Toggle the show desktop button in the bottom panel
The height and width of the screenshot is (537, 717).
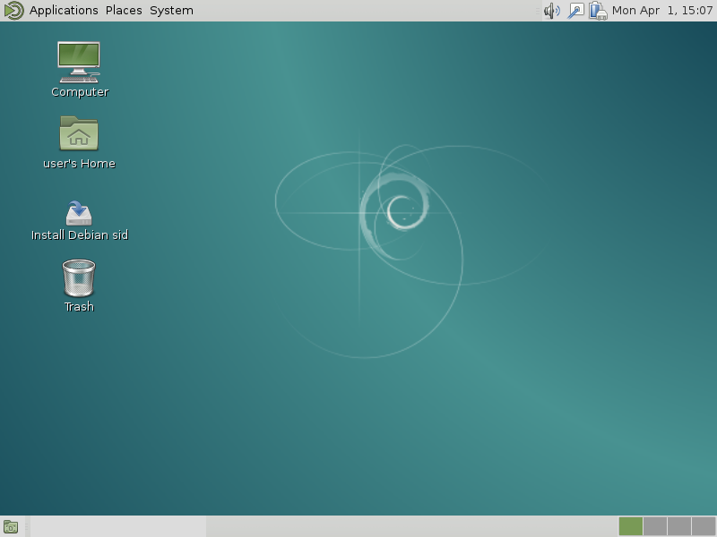coord(11,526)
